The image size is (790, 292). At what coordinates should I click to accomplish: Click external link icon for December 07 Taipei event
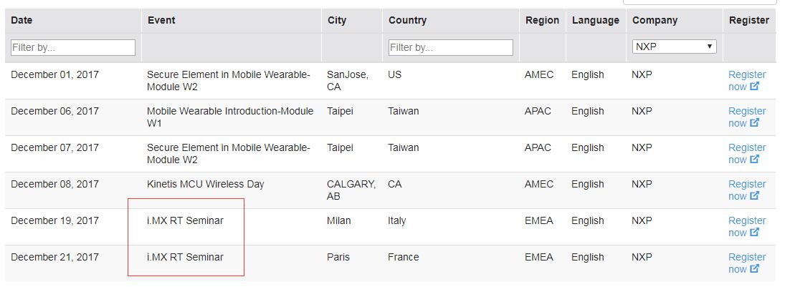[x=754, y=160]
